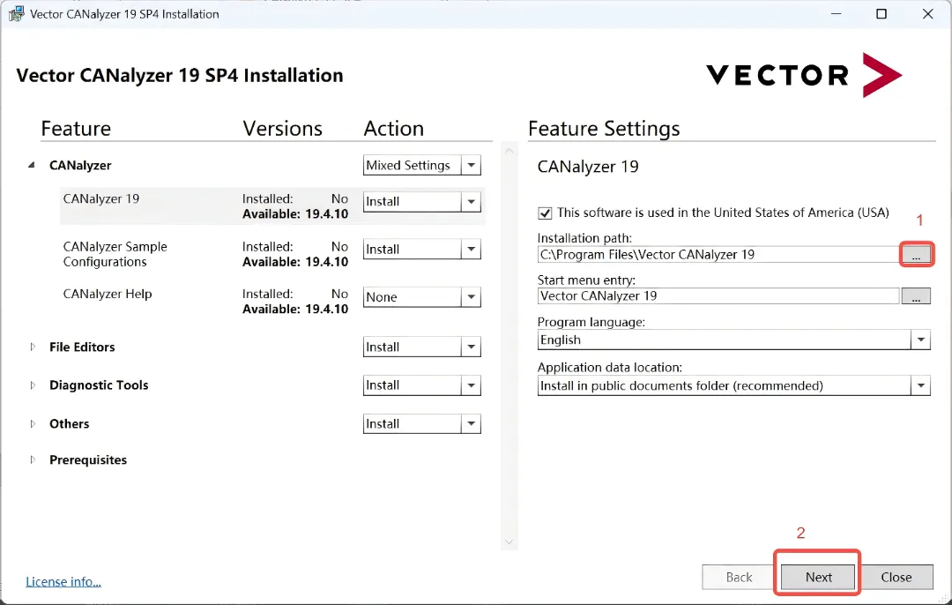The width and height of the screenshot is (952, 605).
Task: Click the Vector logo
Action: click(x=804, y=75)
